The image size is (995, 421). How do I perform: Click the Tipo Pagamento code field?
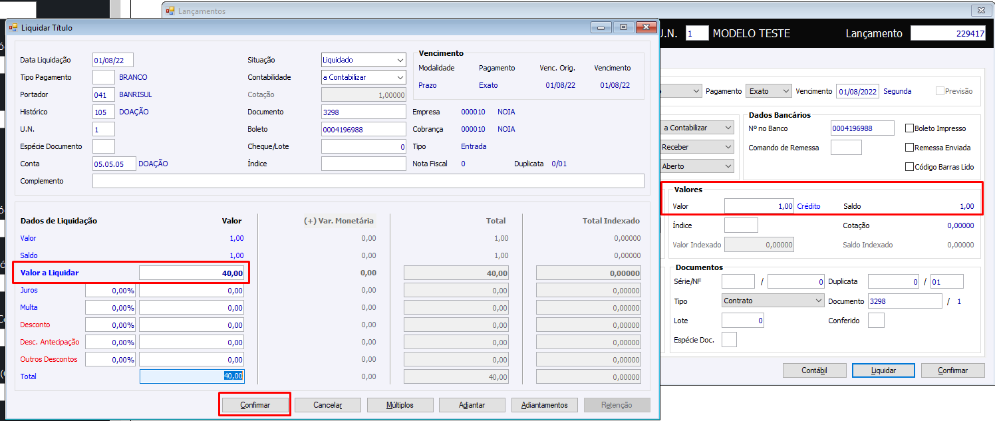point(104,77)
